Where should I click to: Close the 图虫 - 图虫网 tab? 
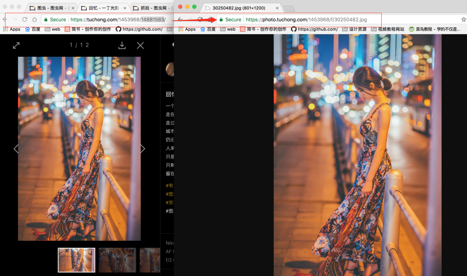pyautogui.click(x=73, y=8)
